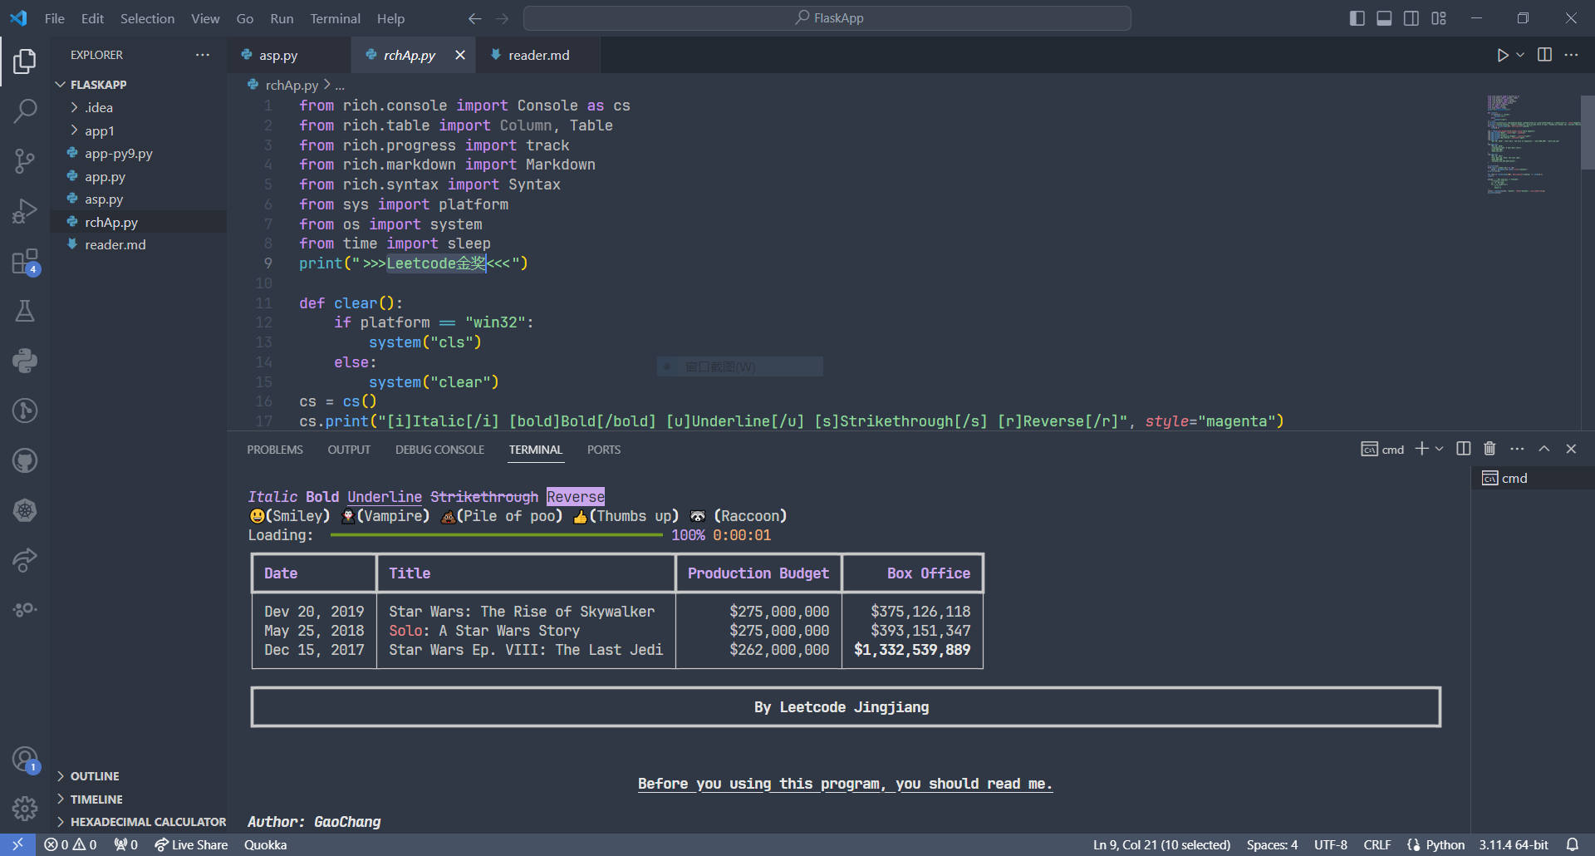The width and height of the screenshot is (1595, 856).
Task: Open Source Control view icon
Action: tap(25, 161)
